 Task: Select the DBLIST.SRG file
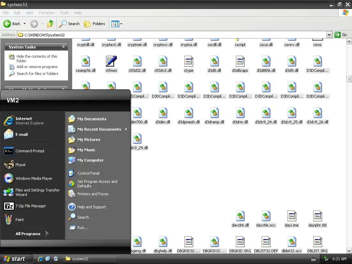click(x=317, y=245)
